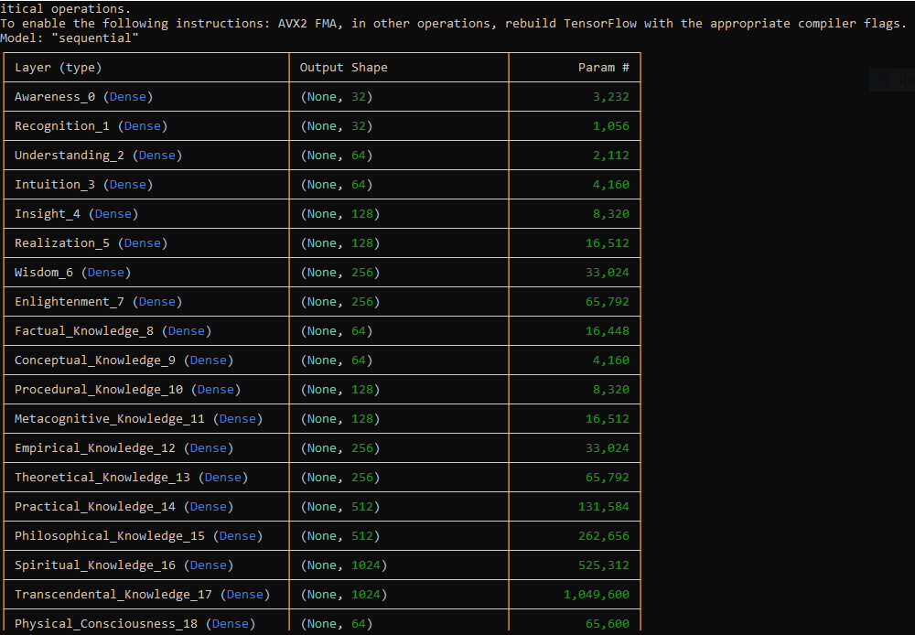Click the "Layer (type)" column header
Viewport: 915px width, 635px height.
click(x=59, y=68)
